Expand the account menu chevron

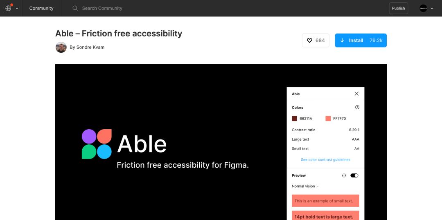tap(432, 9)
